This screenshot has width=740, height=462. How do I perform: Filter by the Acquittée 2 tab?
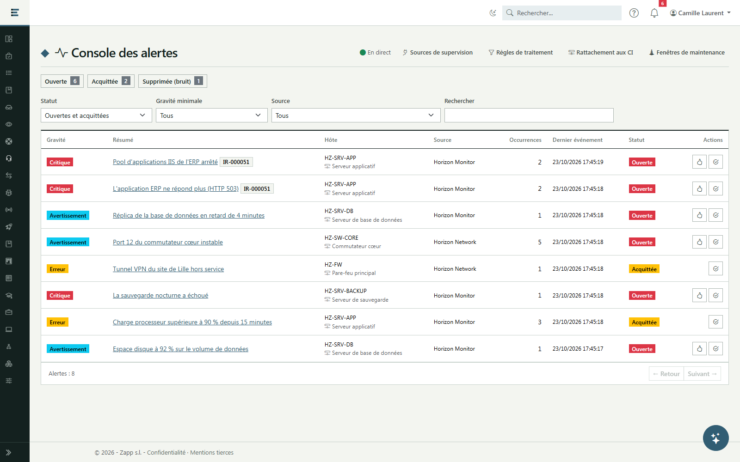(111, 81)
